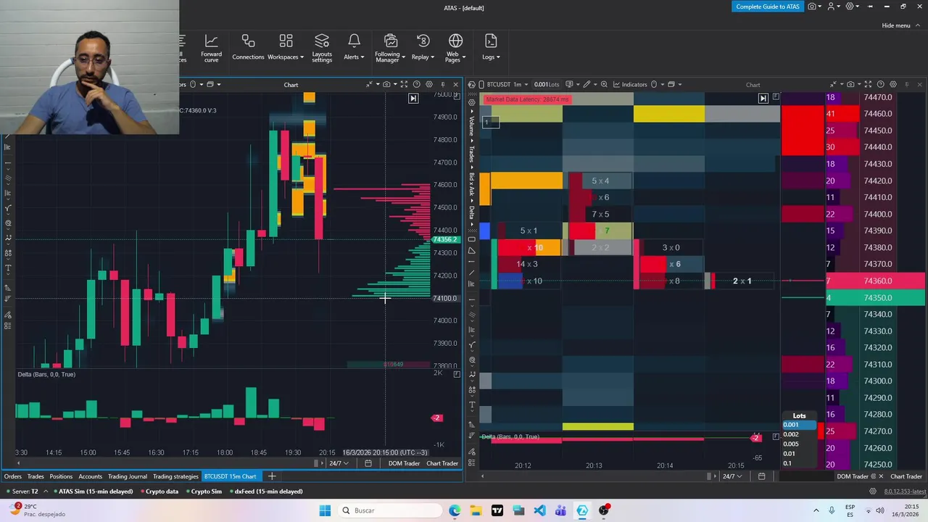
Task: Open 24/7 session dropdown in left chart
Action: pos(339,463)
